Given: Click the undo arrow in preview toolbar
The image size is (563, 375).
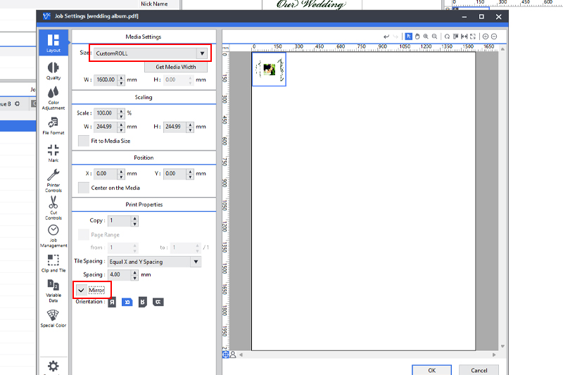Looking at the screenshot, I should click(x=386, y=37).
